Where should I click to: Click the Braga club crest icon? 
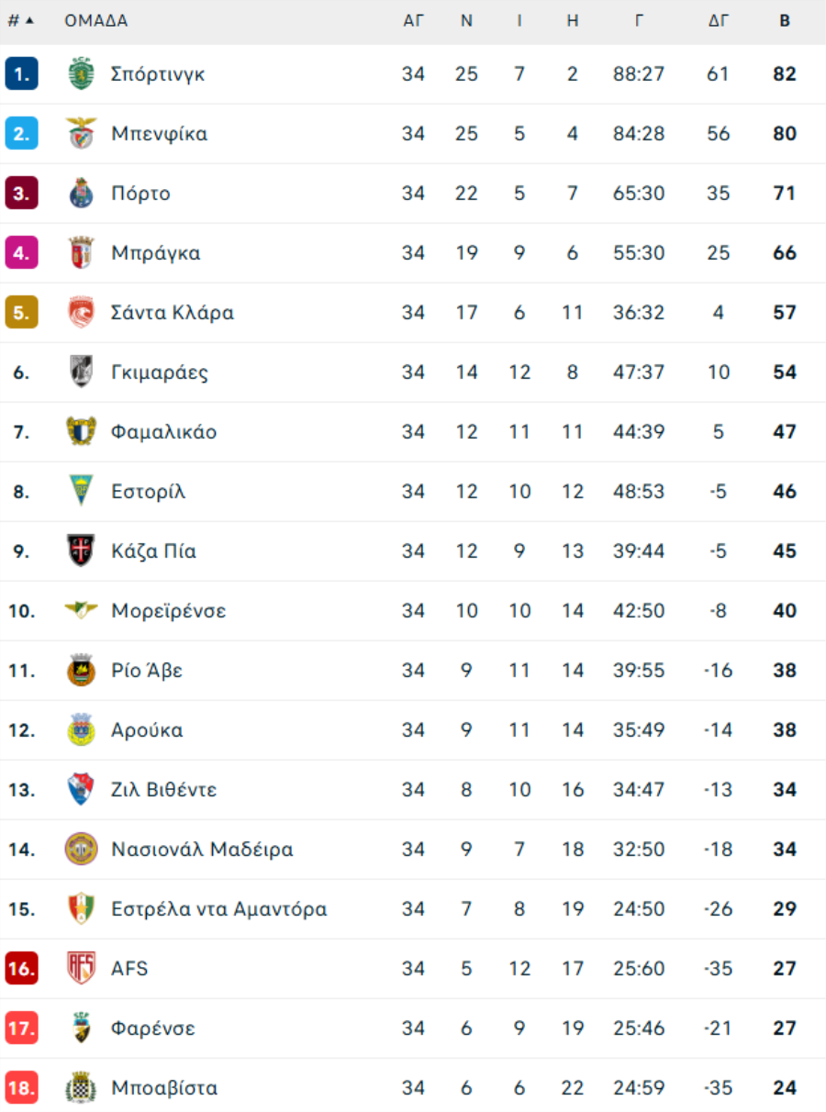pos(82,253)
